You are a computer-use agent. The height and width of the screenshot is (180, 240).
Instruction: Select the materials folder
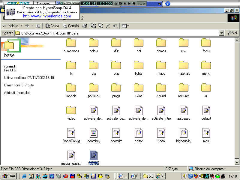(x=184, y=68)
